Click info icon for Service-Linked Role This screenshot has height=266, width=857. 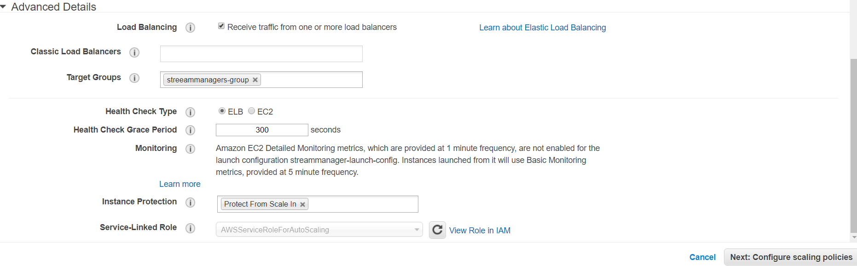click(190, 228)
